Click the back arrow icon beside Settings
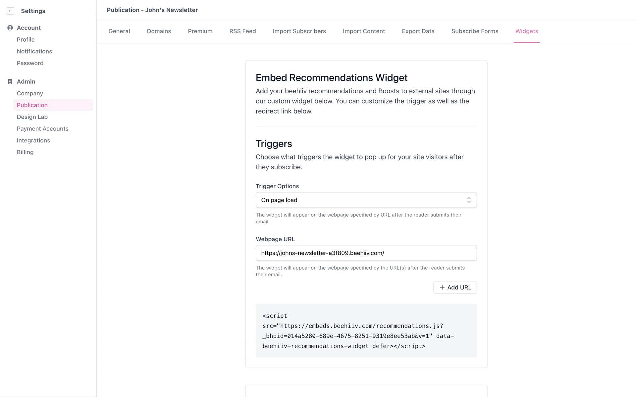The image size is (636, 397). [x=11, y=11]
